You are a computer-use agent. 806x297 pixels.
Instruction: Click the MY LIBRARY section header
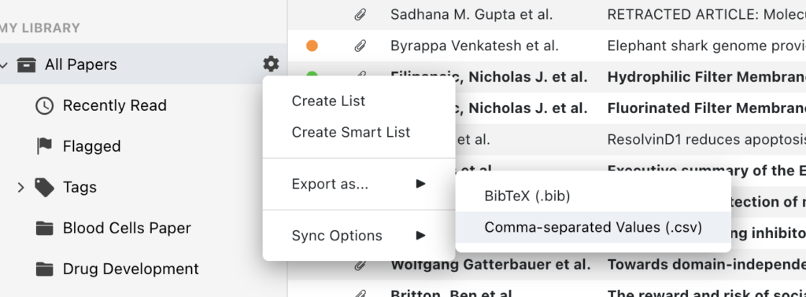coord(39,27)
